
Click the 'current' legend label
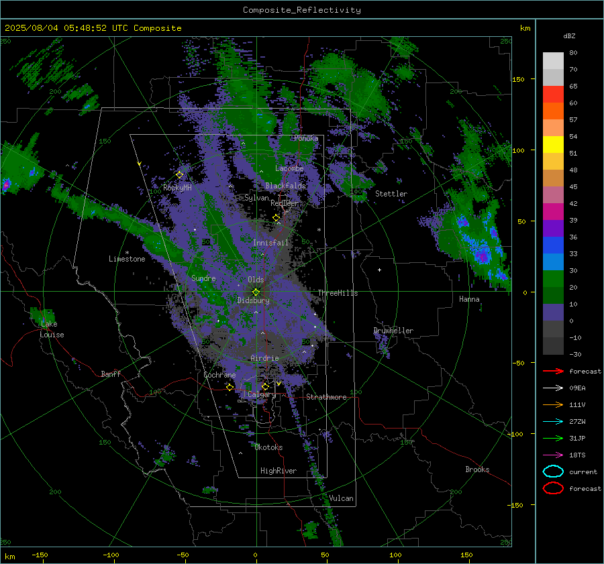tap(583, 472)
